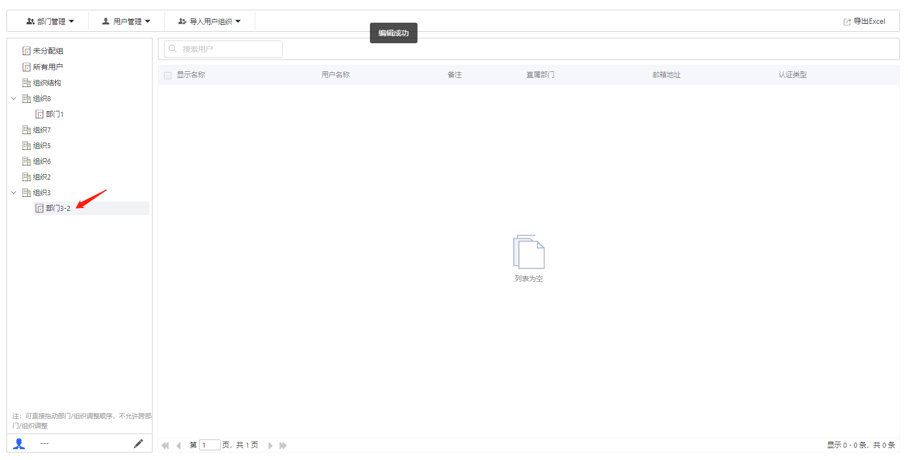Click the 备注 column header
The height and width of the screenshot is (460, 908).
(x=454, y=75)
